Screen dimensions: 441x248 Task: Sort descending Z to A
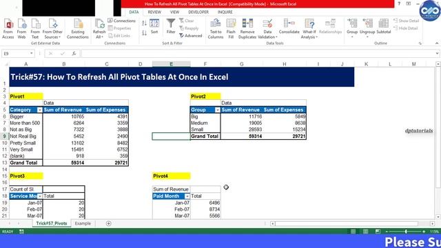[x=144, y=33]
